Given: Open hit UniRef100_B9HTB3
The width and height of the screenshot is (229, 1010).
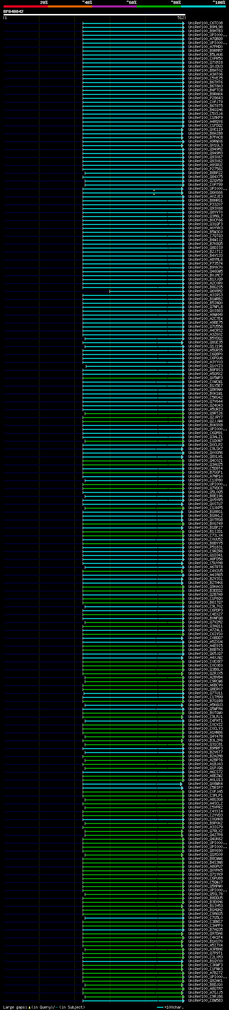Looking at the screenshot, I should point(205,31).
